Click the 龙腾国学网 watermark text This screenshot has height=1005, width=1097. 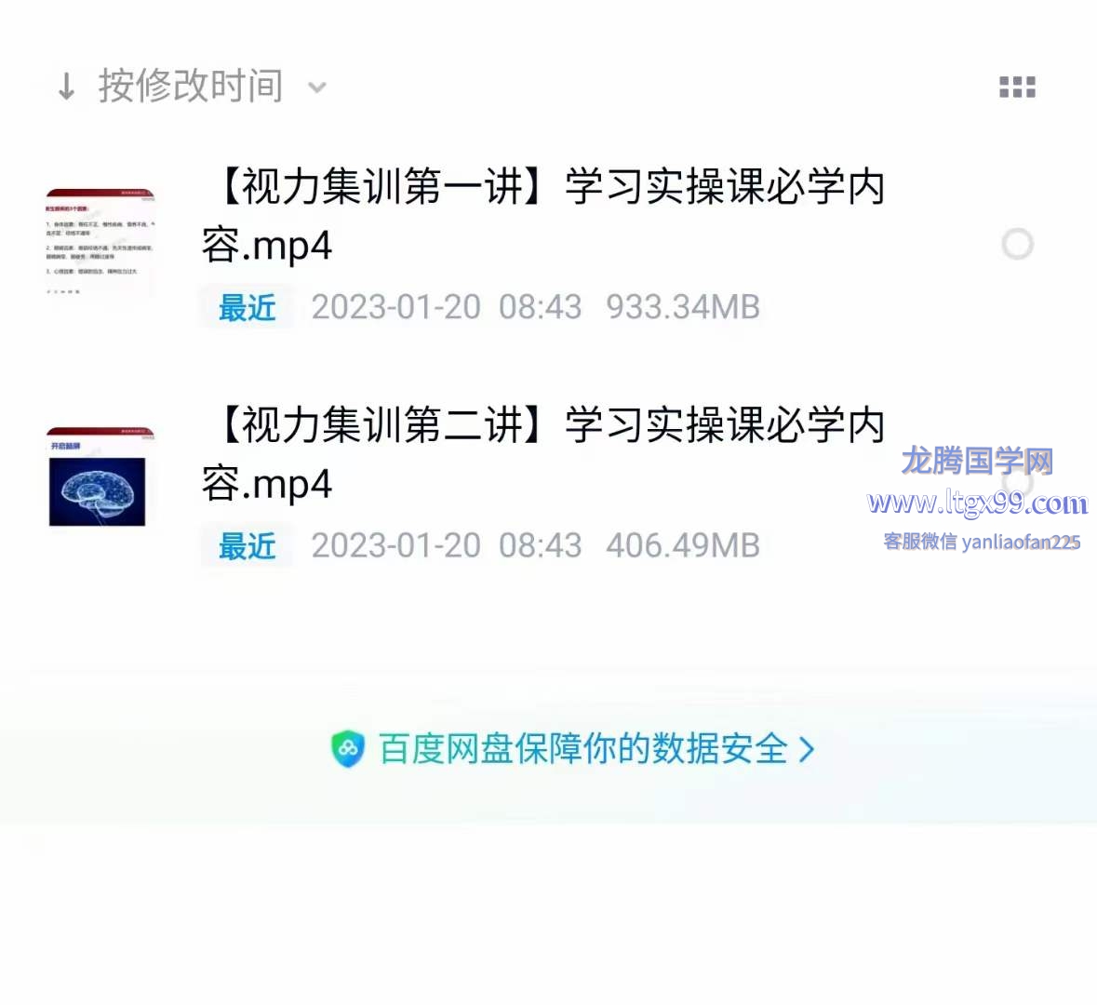(x=977, y=462)
